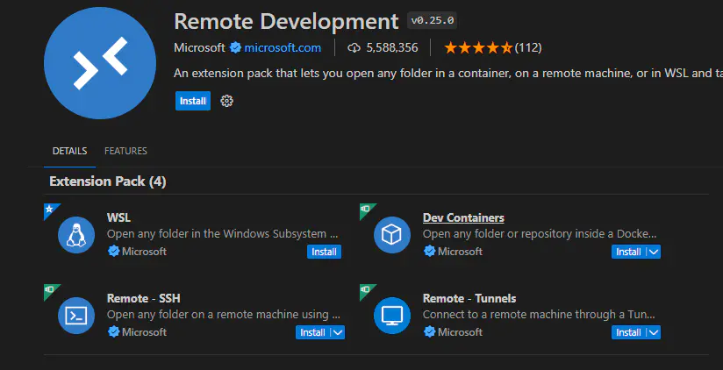Open the WSL extension title
The image size is (723, 370).
(x=119, y=217)
